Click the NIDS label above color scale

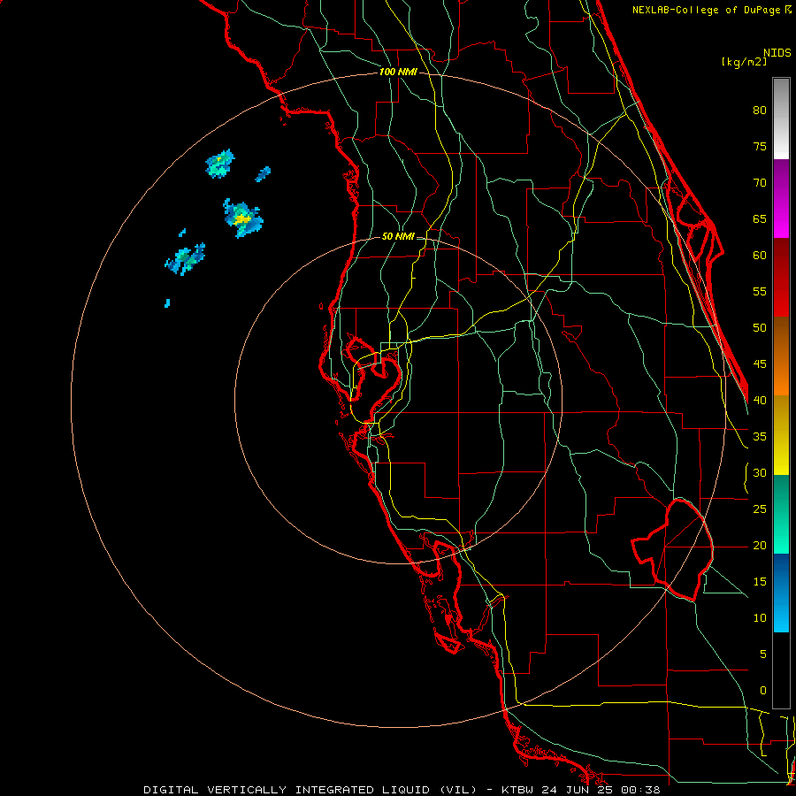click(x=777, y=53)
